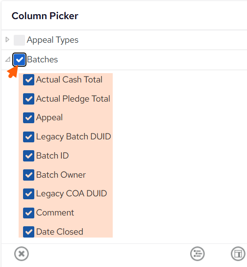Select the Batches label
Image resolution: width=247 pixels, height=267 pixels.
pyautogui.click(x=42, y=59)
